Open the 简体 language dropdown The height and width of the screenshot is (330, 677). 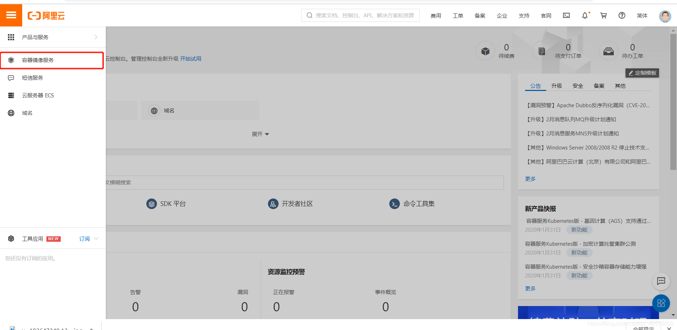coord(642,16)
